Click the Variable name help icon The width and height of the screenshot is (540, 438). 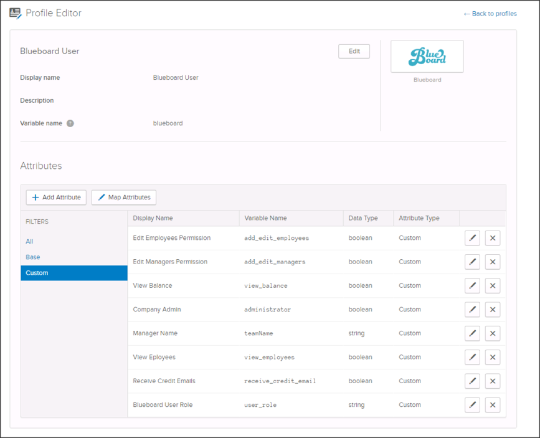point(70,123)
